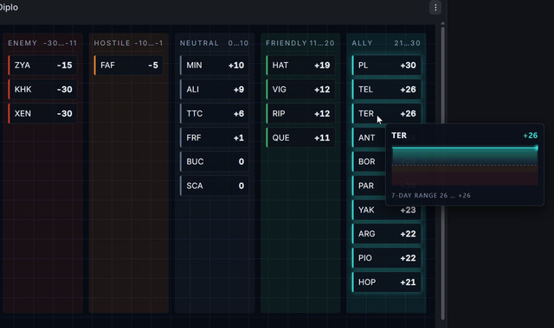The height and width of the screenshot is (328, 554).
Task: Select the QUE faction card
Action: [300, 138]
